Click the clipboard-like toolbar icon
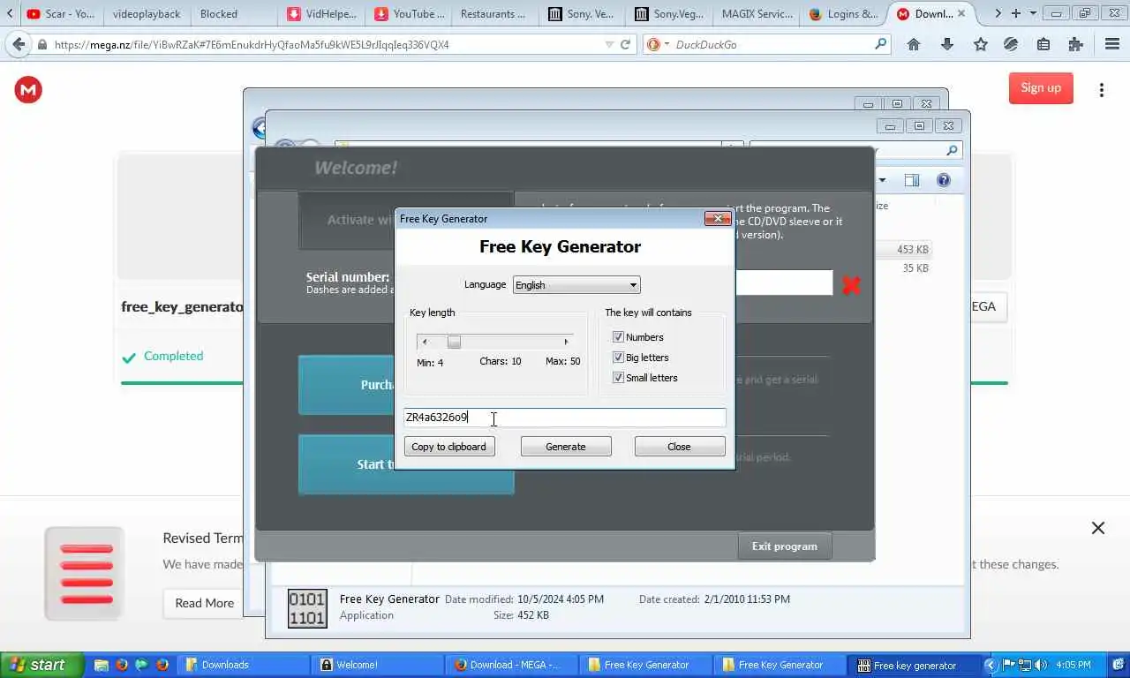1130x678 pixels. pos(1043,44)
